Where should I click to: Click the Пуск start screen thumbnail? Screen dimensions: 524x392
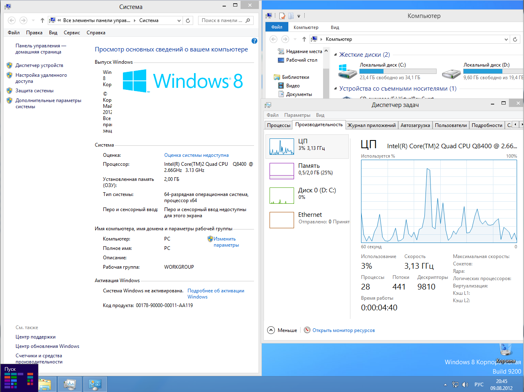coord(19,378)
